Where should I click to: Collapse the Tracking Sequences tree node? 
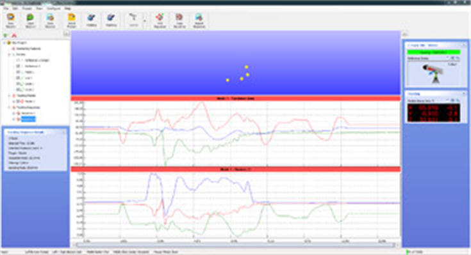pyautogui.click(x=10, y=107)
